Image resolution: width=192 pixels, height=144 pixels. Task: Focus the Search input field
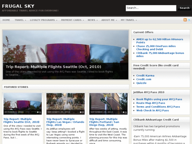151,8
